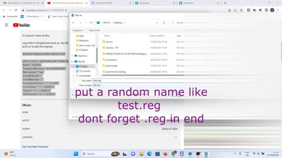Screen dimensions: 282x158
Task: Open YouTube hamburger guide menu
Action: point(7,25)
